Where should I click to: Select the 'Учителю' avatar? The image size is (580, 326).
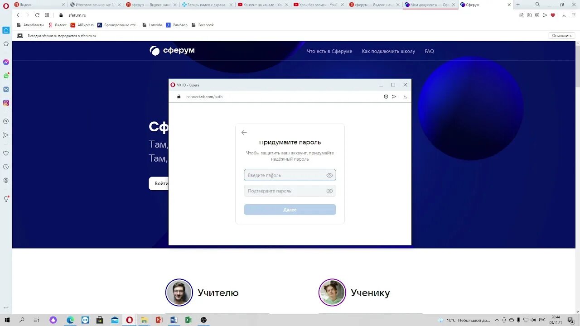179,292
